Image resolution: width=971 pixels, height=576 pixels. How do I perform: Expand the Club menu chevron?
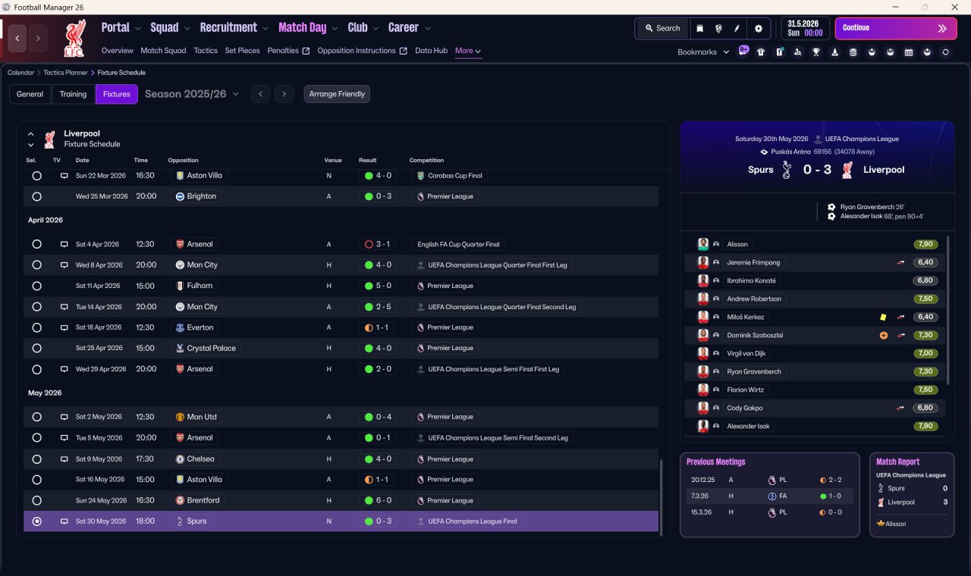click(376, 28)
